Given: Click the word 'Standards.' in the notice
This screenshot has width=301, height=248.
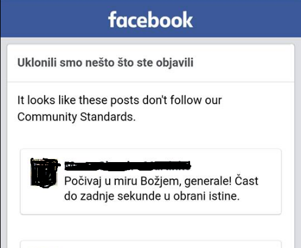Looking at the screenshot, I should (108, 117).
